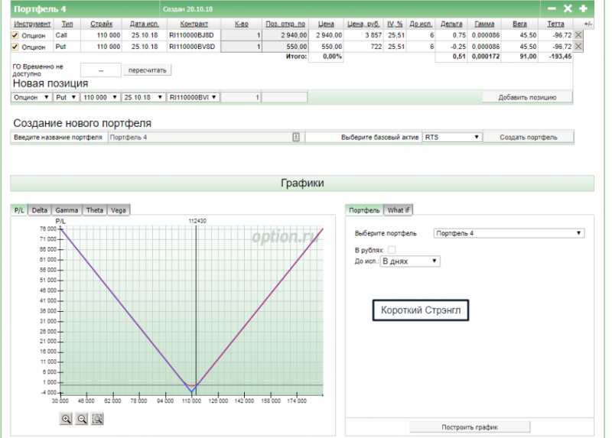Viewport: 612px width, 438px height.
Task: Open the What if tab
Action: click(398, 210)
